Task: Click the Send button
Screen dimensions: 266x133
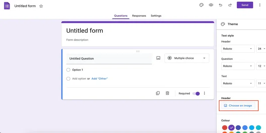Action: click(245, 5)
